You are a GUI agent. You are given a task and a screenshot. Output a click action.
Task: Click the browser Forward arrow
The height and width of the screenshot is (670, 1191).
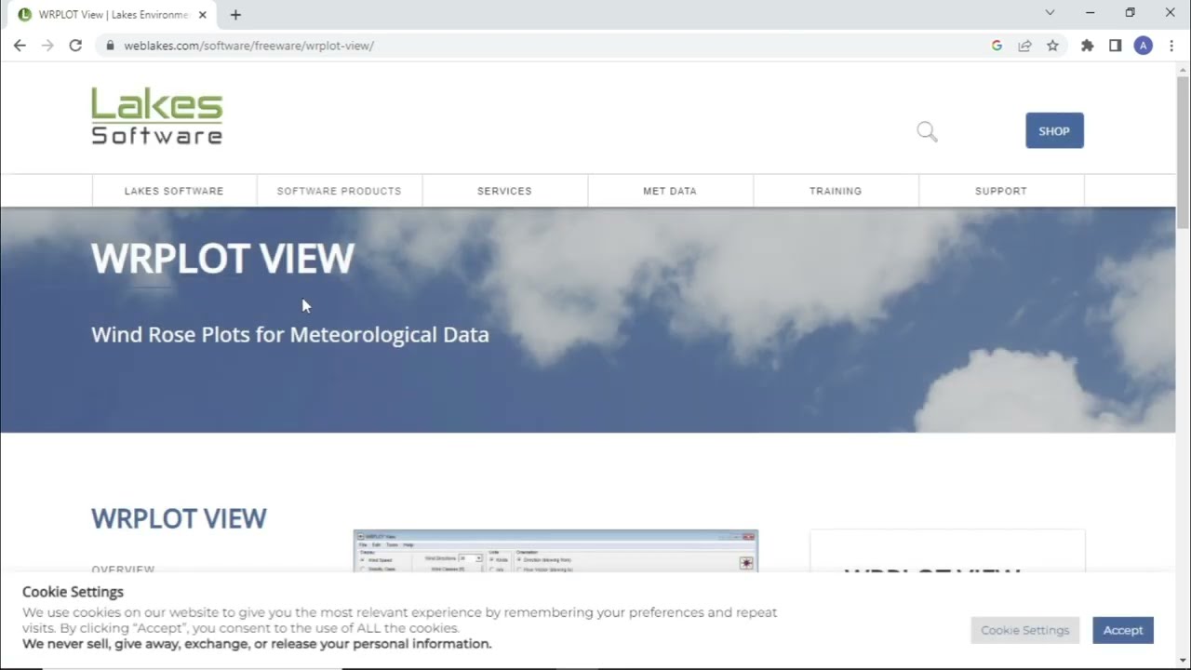pyautogui.click(x=47, y=46)
